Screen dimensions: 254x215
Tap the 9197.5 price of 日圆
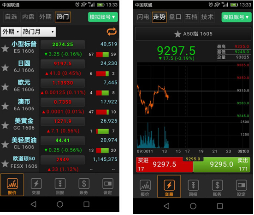click(x=63, y=64)
